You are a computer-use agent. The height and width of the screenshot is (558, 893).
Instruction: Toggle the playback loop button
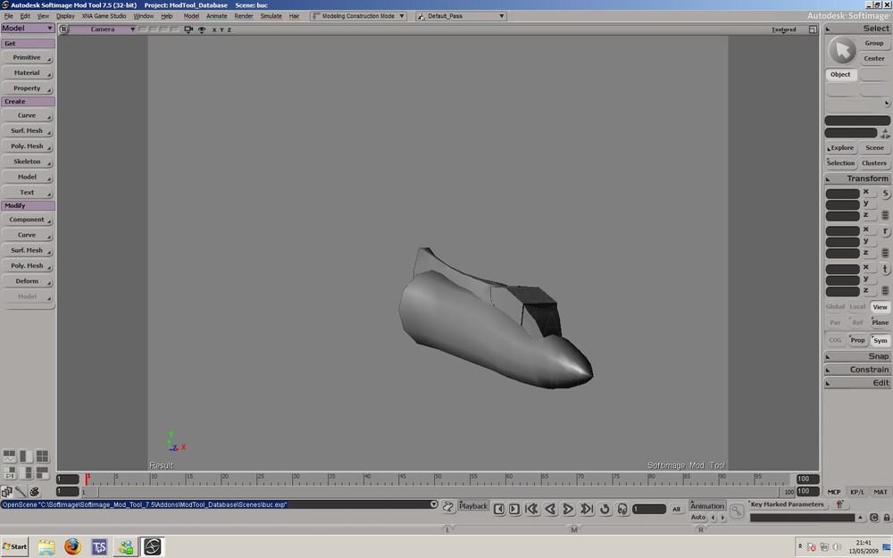click(x=605, y=509)
